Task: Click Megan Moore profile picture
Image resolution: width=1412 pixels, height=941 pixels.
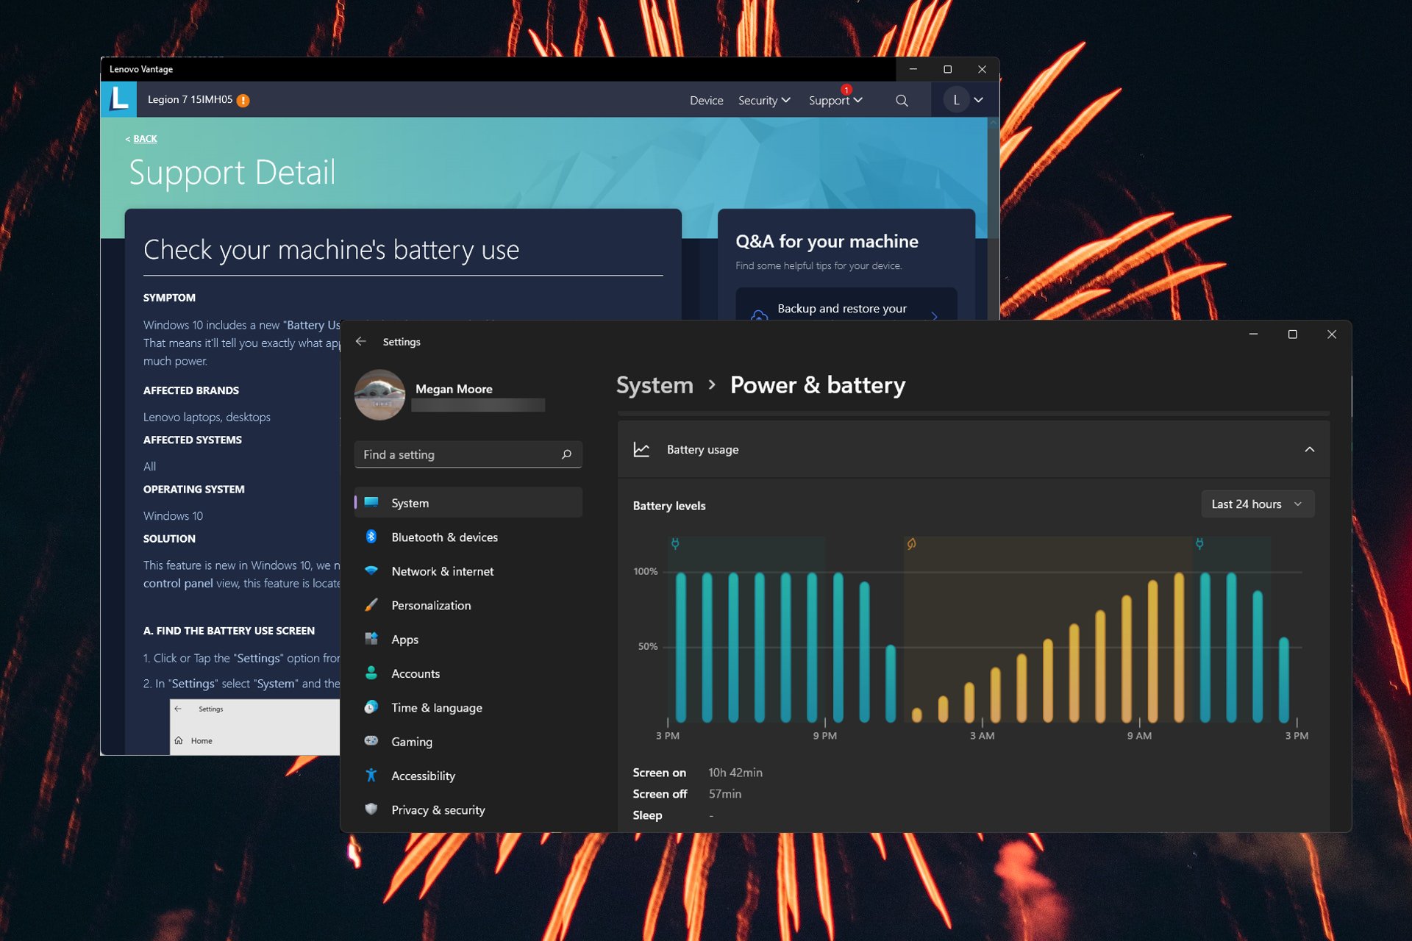Action: [379, 395]
